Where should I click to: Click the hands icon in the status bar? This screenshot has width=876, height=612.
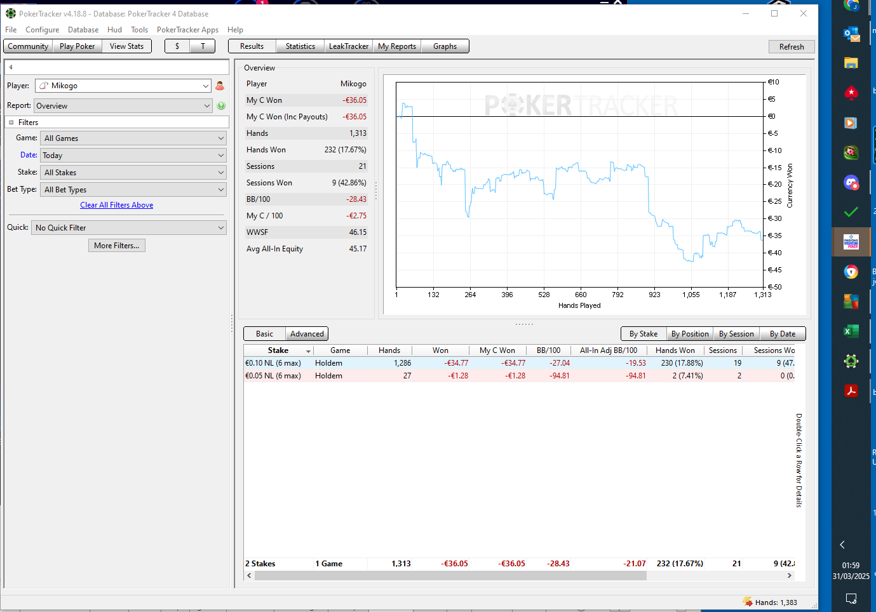(748, 602)
